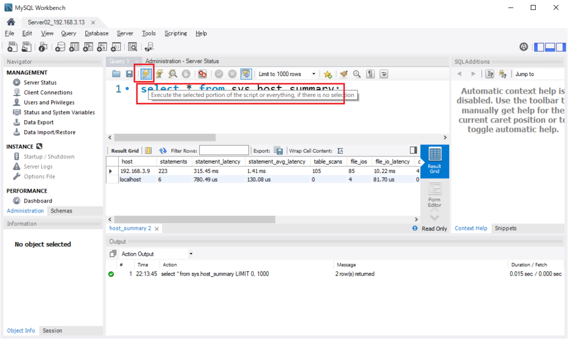Save query to snippets star icon
Viewport: 568px width, 339px height.
[x=328, y=74]
